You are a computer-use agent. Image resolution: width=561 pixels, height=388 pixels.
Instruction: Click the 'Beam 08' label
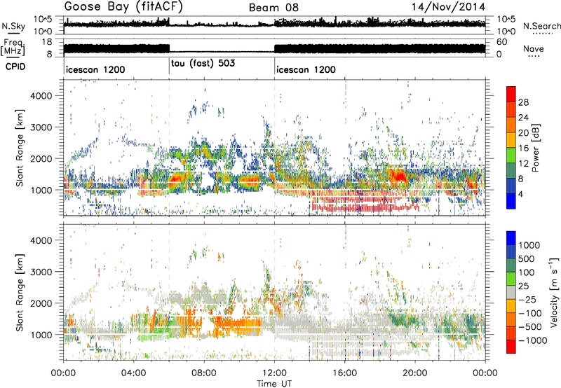pos(273,8)
